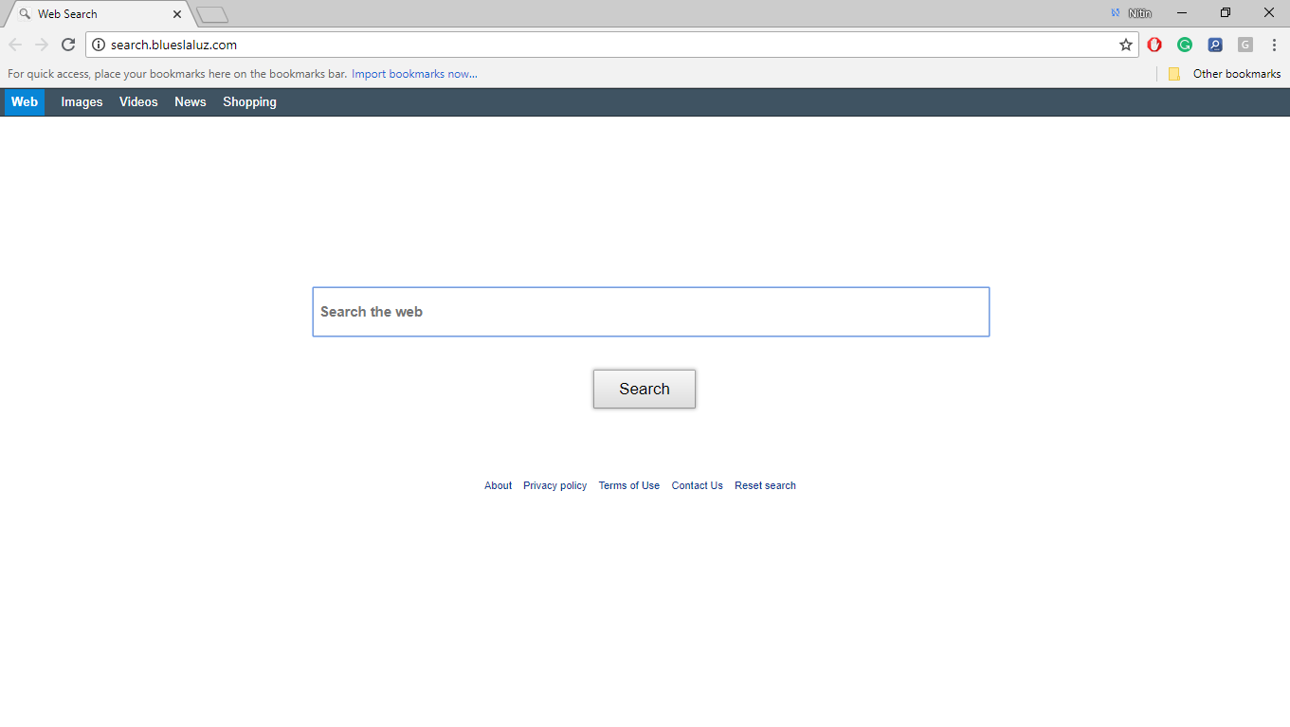Open the Import bookmarks now link

coord(414,73)
